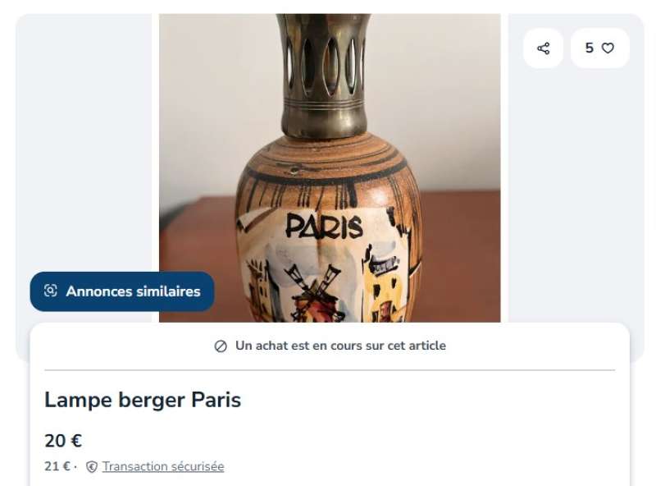Click the 'Un achat est en cours' notice
656x486 pixels.
pyautogui.click(x=330, y=346)
